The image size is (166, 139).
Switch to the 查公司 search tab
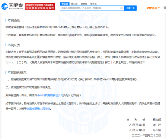pyautogui.click(x=74, y=4)
